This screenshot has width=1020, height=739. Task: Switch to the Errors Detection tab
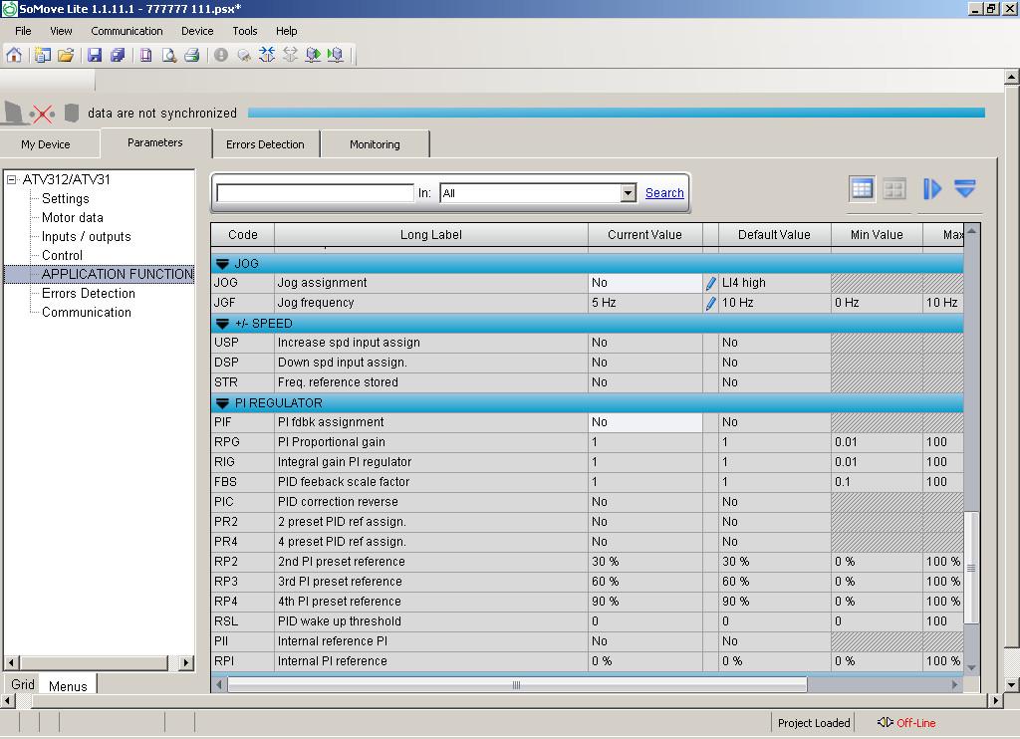(x=265, y=144)
